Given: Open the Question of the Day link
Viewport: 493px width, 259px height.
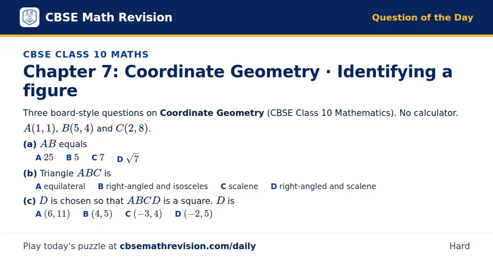Looking at the screenshot, I should point(422,18).
